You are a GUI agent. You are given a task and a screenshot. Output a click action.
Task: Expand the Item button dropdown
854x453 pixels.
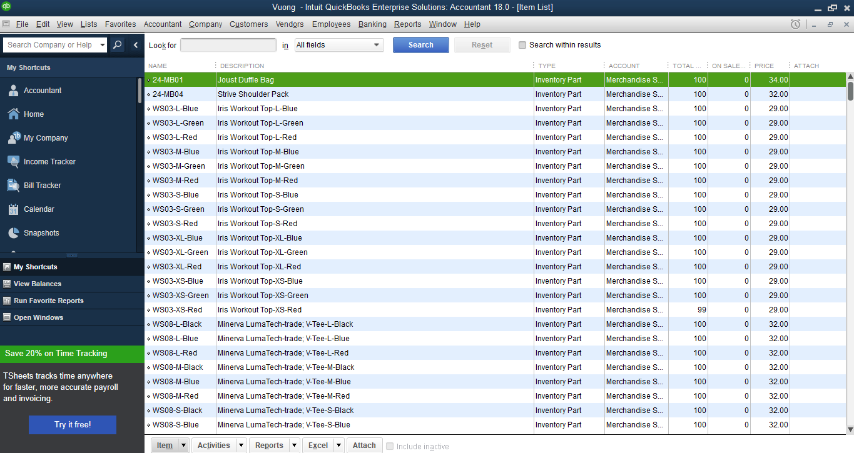(183, 446)
